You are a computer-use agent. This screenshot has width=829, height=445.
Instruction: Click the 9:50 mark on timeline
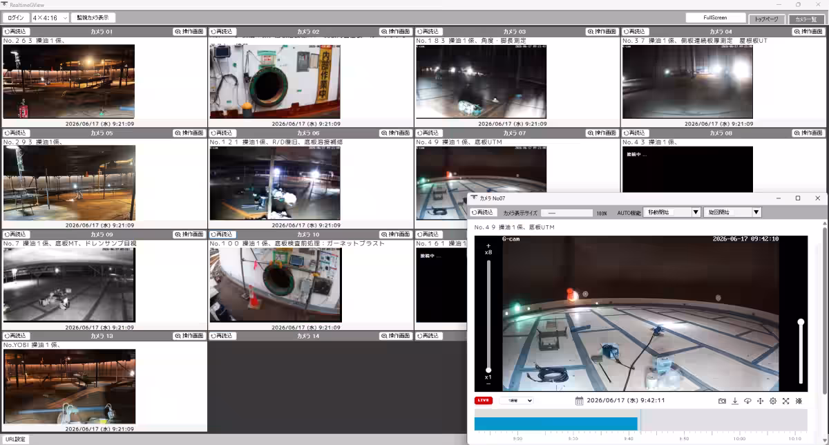pos(684,439)
